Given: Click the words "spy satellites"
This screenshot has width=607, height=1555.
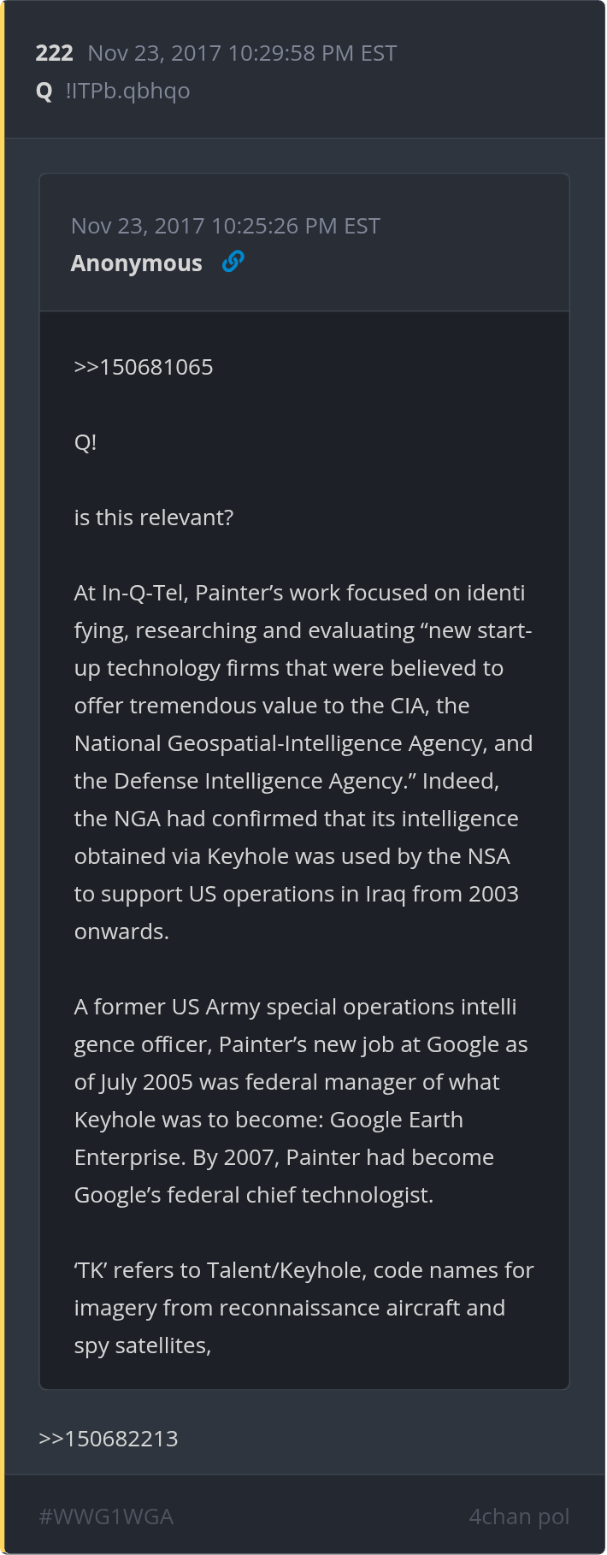Looking at the screenshot, I should 142,1345.
